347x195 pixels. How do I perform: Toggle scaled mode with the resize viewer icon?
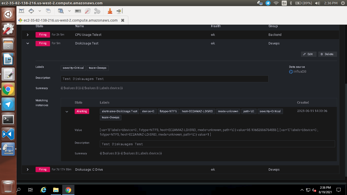pyautogui.click(x=31, y=11)
